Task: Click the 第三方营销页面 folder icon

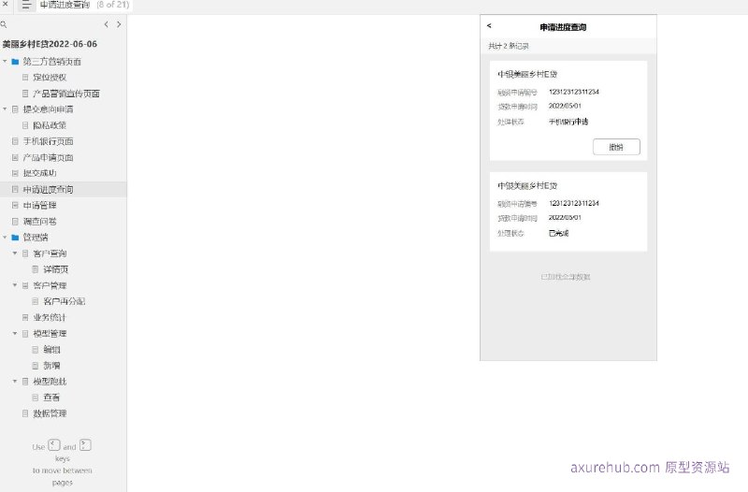Action: coord(15,62)
